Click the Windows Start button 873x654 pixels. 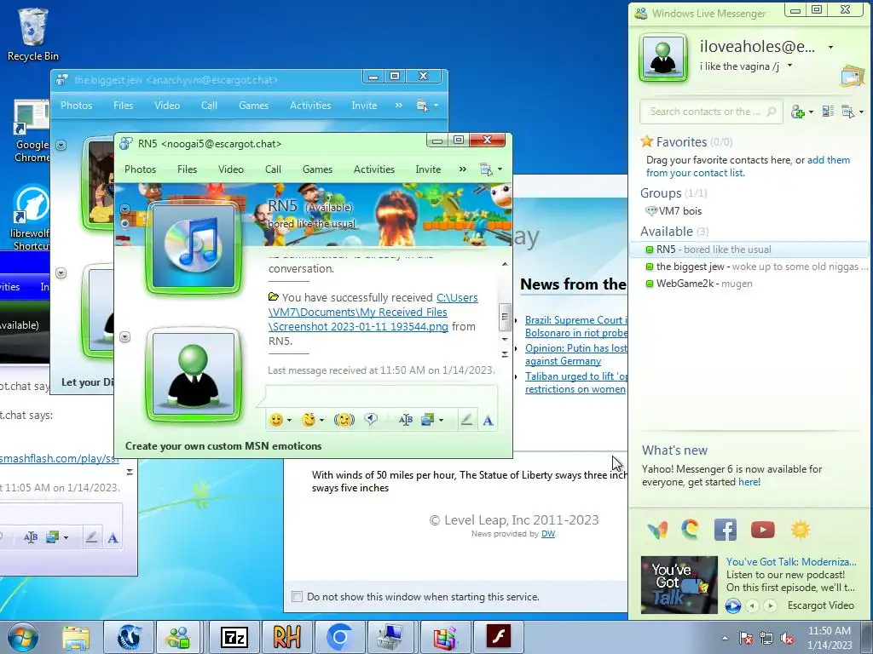point(23,637)
